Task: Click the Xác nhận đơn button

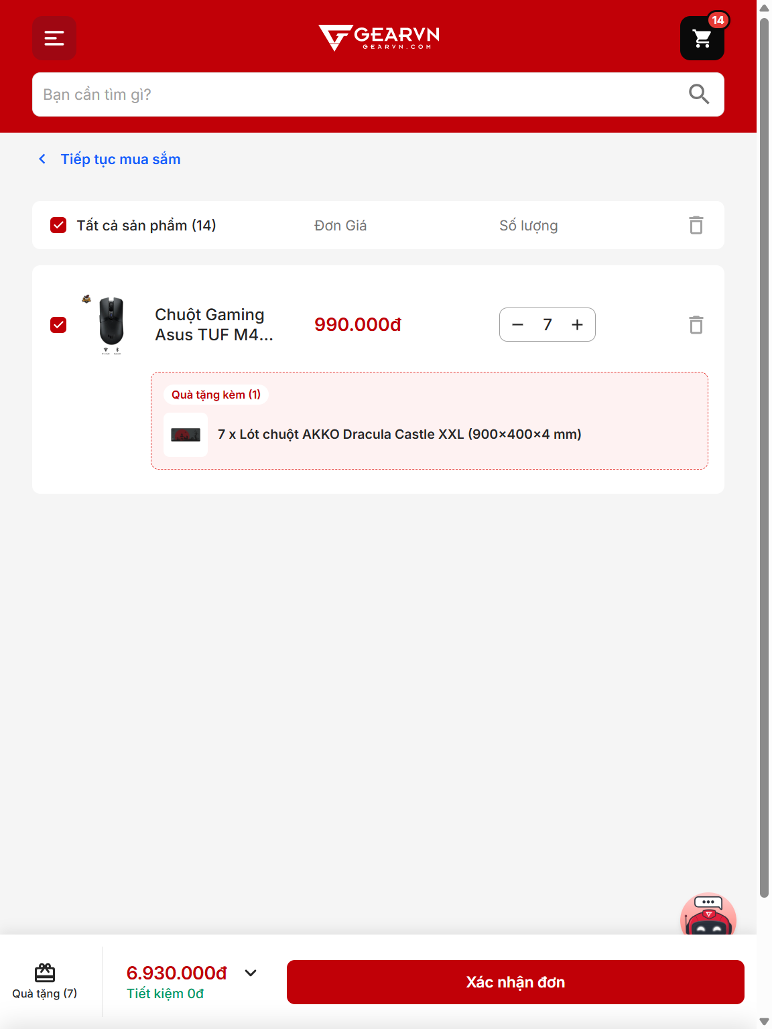Action: pyautogui.click(x=515, y=982)
